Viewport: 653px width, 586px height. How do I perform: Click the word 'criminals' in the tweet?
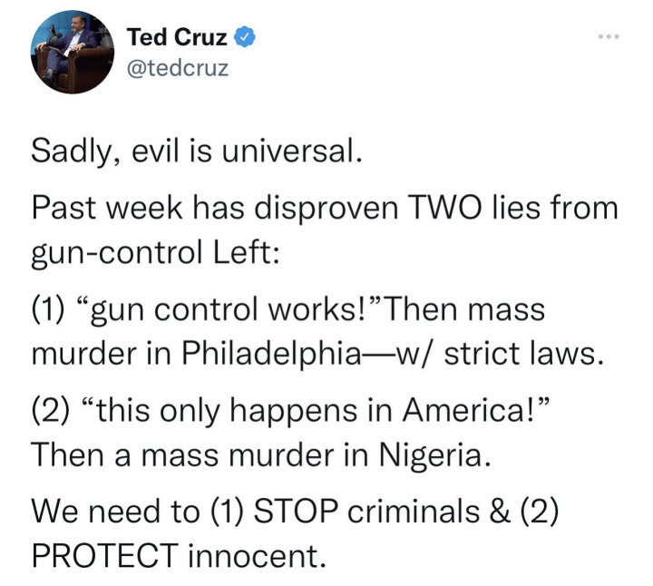pos(414,512)
